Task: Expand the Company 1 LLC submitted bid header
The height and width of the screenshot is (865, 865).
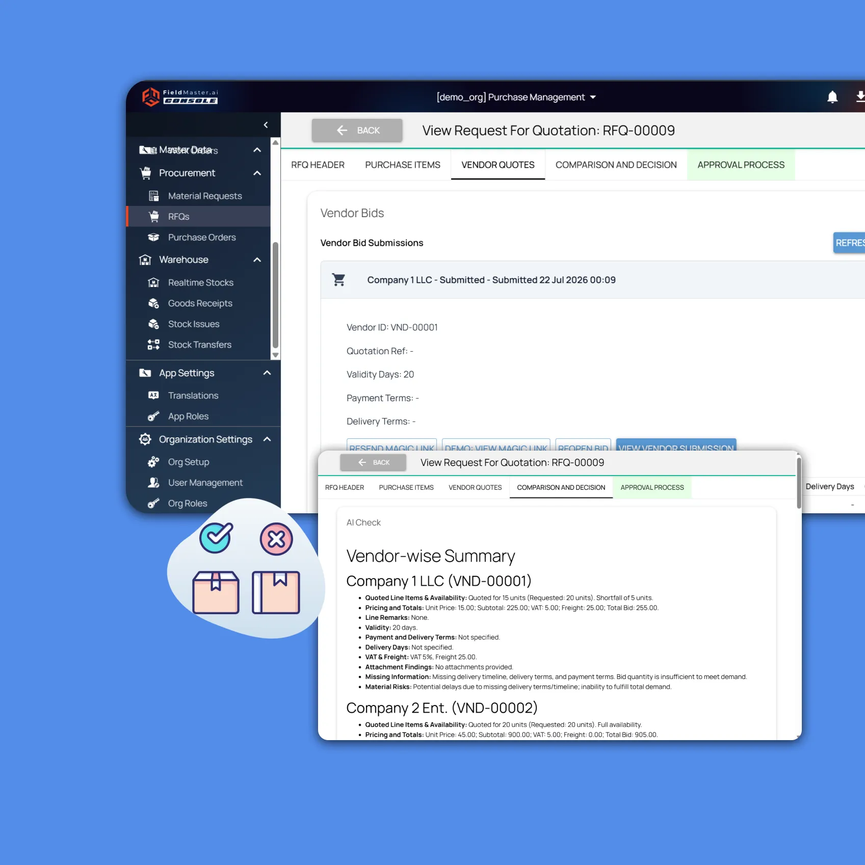Action: (593, 280)
